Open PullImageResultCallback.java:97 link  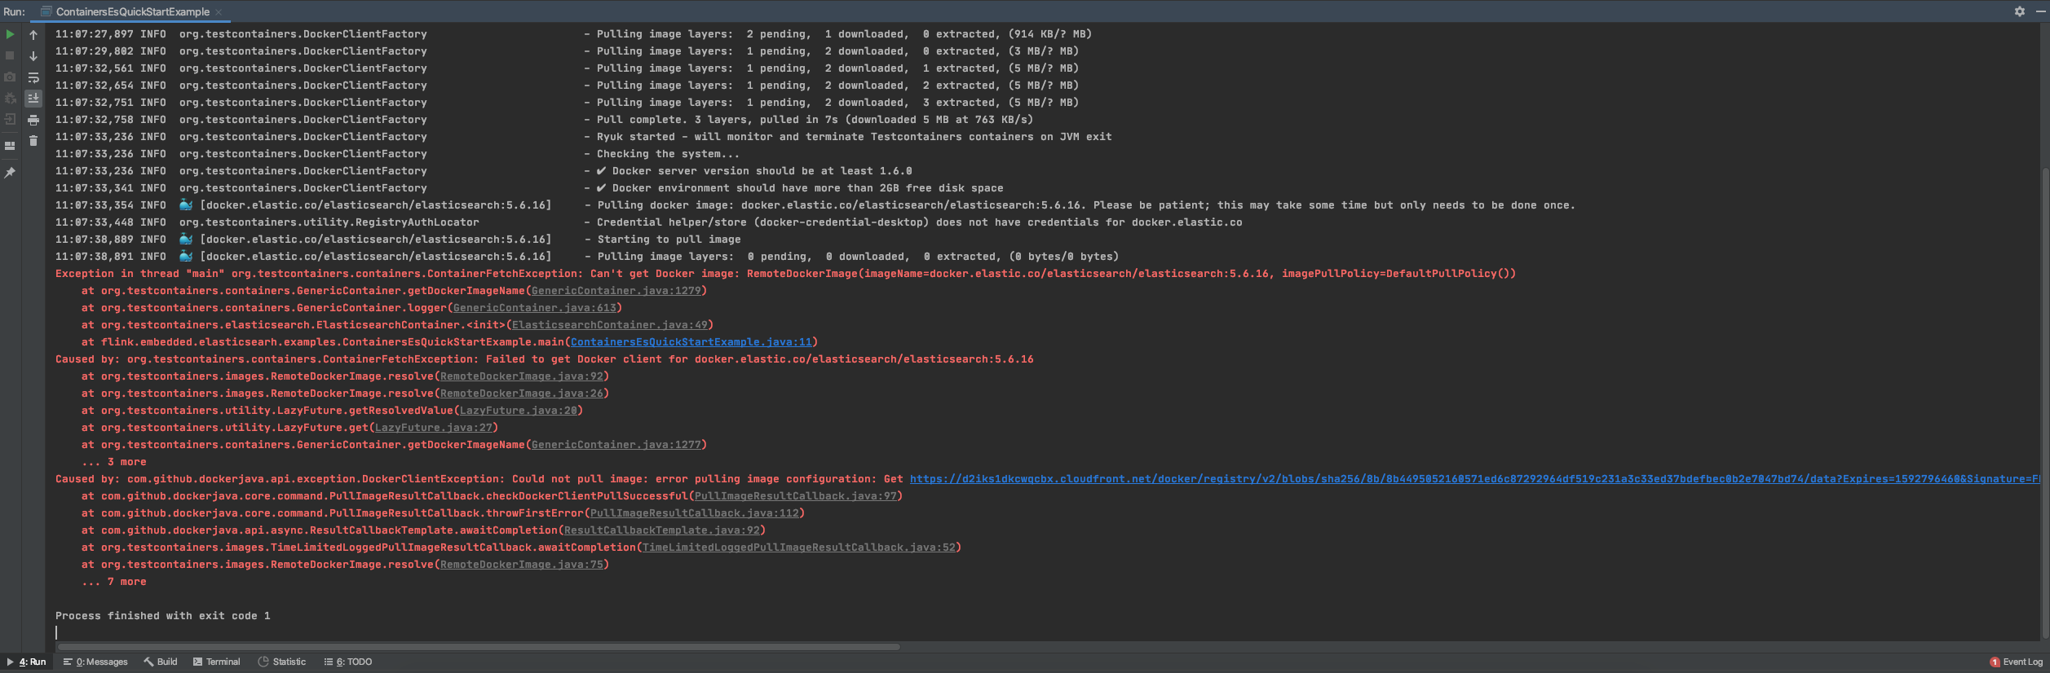(796, 496)
